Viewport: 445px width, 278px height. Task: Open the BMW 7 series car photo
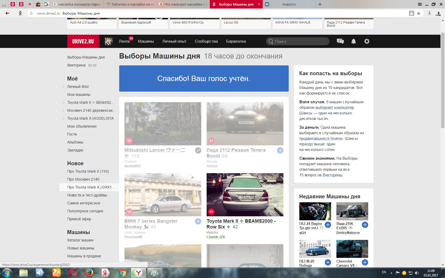tap(163, 195)
